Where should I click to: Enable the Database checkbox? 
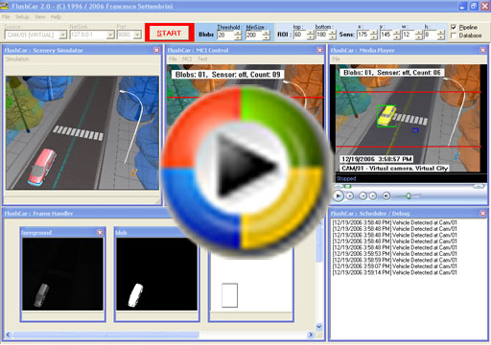click(x=454, y=35)
